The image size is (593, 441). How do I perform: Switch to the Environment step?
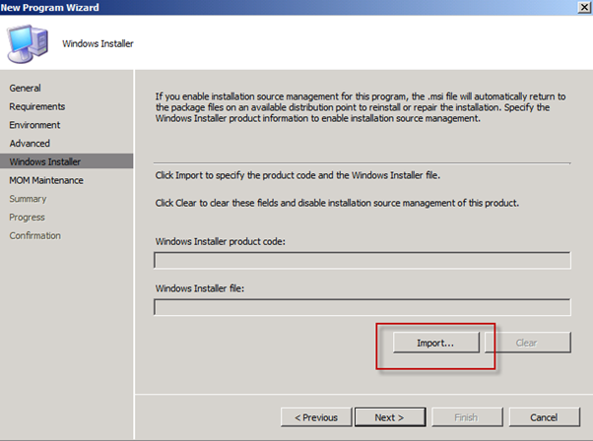coord(34,125)
